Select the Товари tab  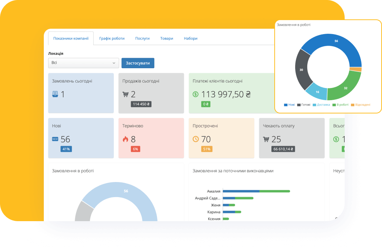point(167,38)
